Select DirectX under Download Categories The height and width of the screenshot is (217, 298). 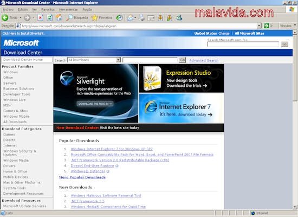pyautogui.click(x=9, y=140)
